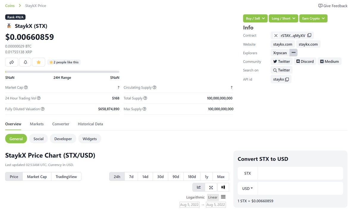The width and height of the screenshot is (357, 210).
Task: Switch to the Overview tab
Action: point(13,124)
